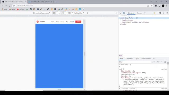Reload the page
The image size is (169, 95).
click(x=10, y=6)
